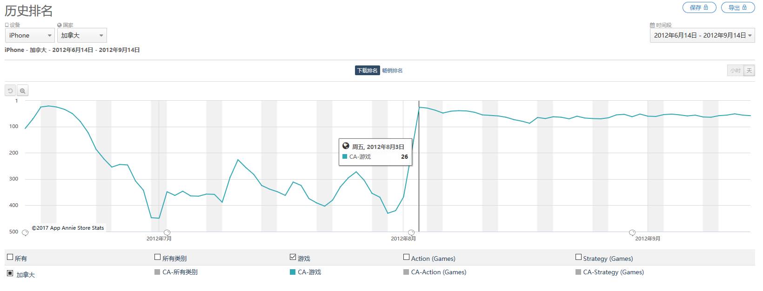
Task: Click the 保存 button
Action: click(x=699, y=7)
